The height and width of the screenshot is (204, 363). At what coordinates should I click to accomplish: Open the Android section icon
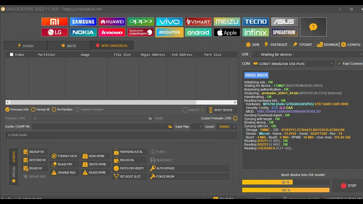click(x=198, y=32)
